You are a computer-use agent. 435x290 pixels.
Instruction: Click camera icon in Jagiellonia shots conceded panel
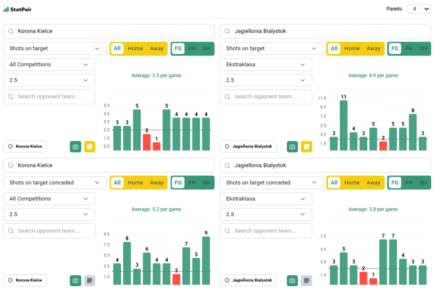(292, 281)
